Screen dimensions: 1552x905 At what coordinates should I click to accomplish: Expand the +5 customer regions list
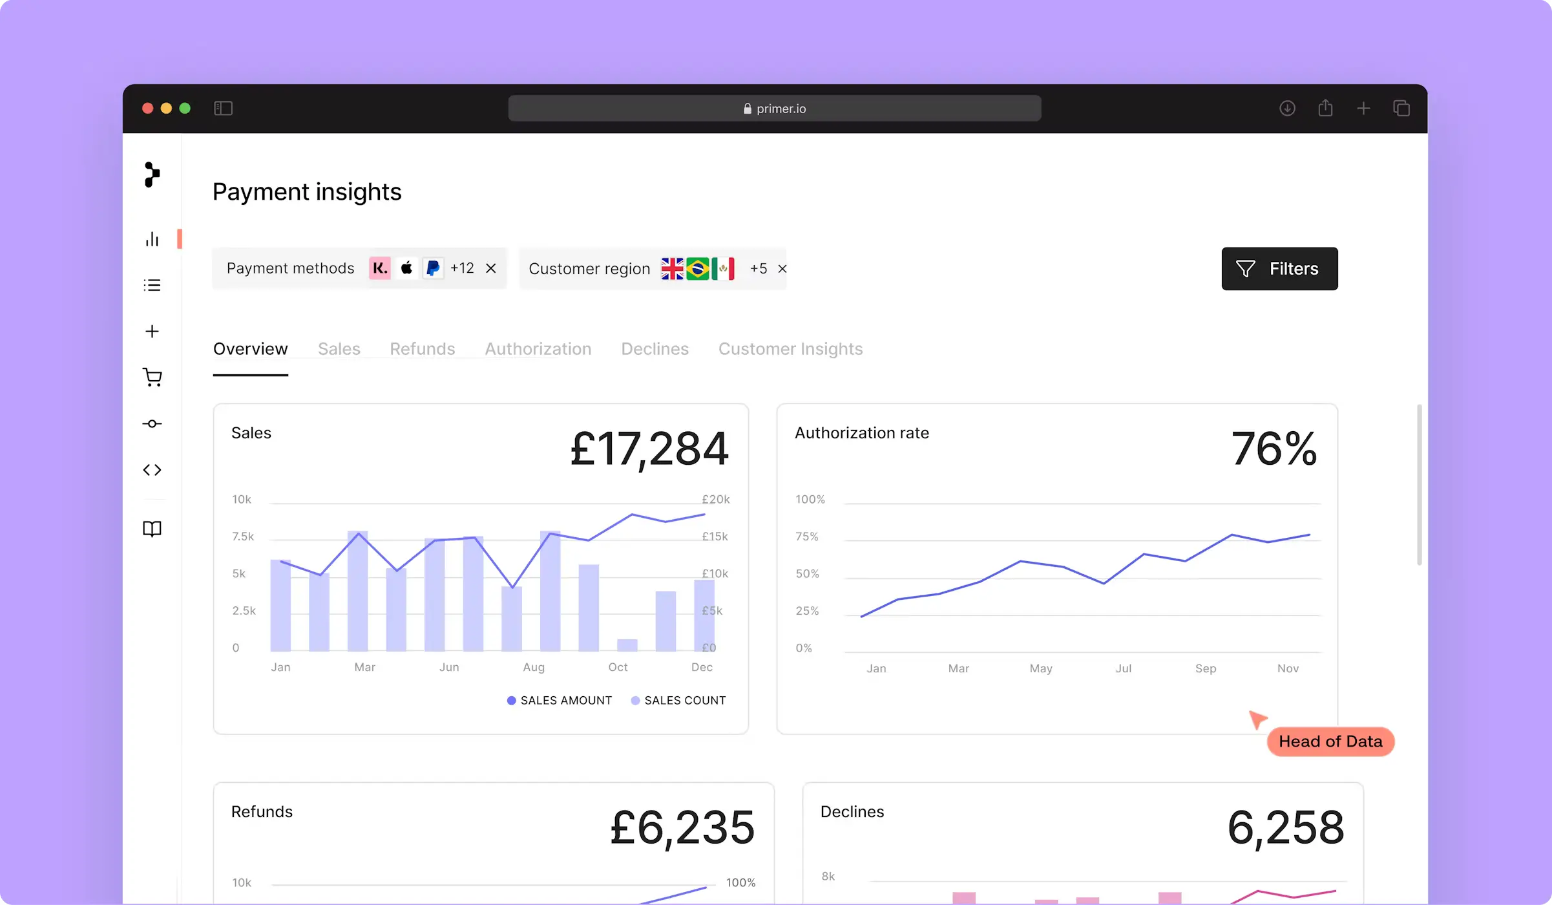[759, 269]
